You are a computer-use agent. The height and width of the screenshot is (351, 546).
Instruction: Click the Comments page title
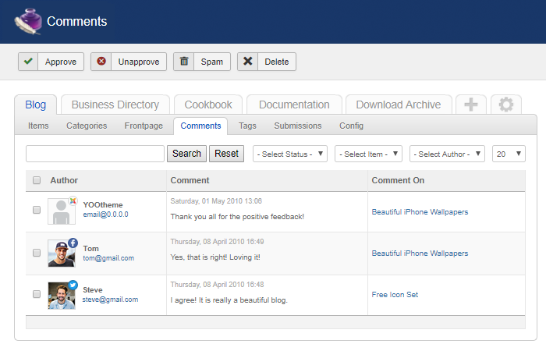[77, 22]
